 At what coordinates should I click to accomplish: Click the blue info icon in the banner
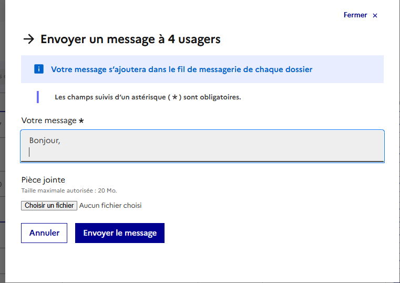[x=38, y=69]
